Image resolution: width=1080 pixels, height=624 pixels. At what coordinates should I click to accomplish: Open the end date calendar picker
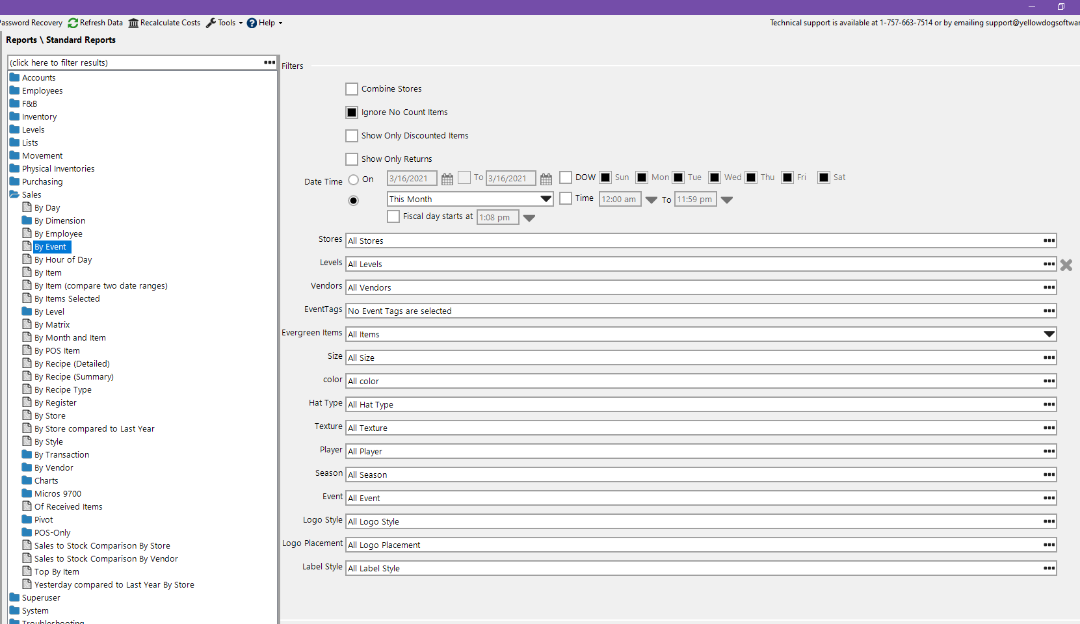pyautogui.click(x=546, y=179)
